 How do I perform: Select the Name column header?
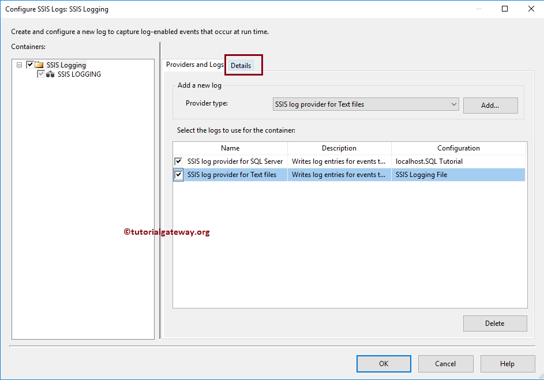pyautogui.click(x=230, y=148)
